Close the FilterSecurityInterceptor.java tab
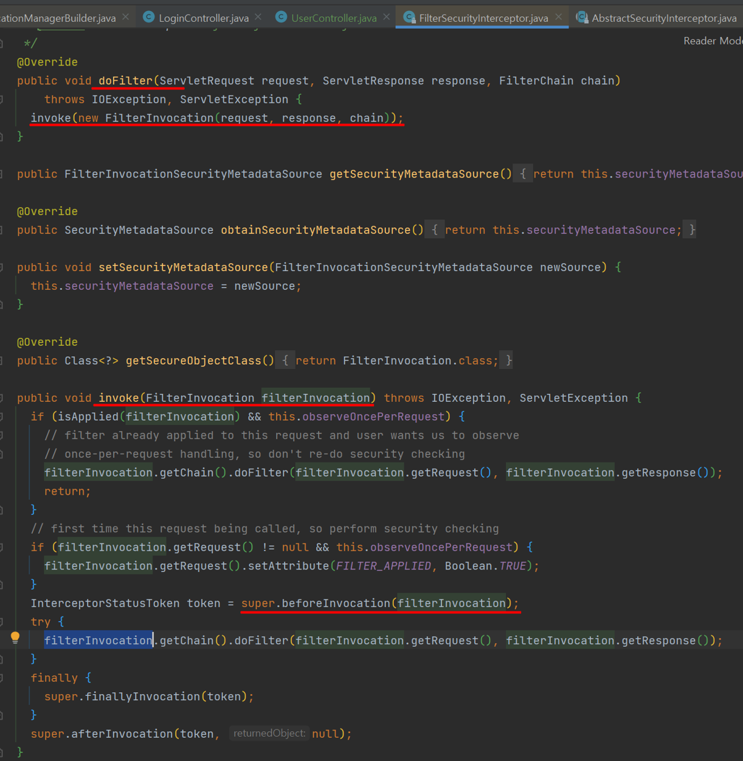 559,17
